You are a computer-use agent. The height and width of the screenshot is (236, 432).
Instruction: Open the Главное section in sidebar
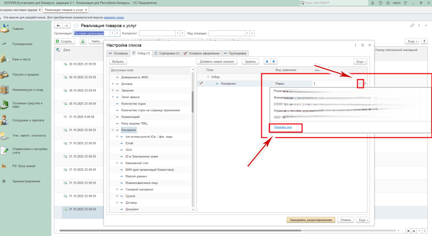(x=18, y=29)
